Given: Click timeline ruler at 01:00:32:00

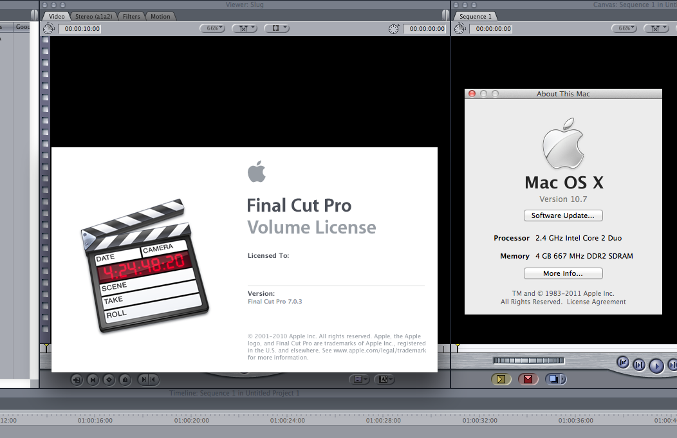Looking at the screenshot, I should [479, 420].
